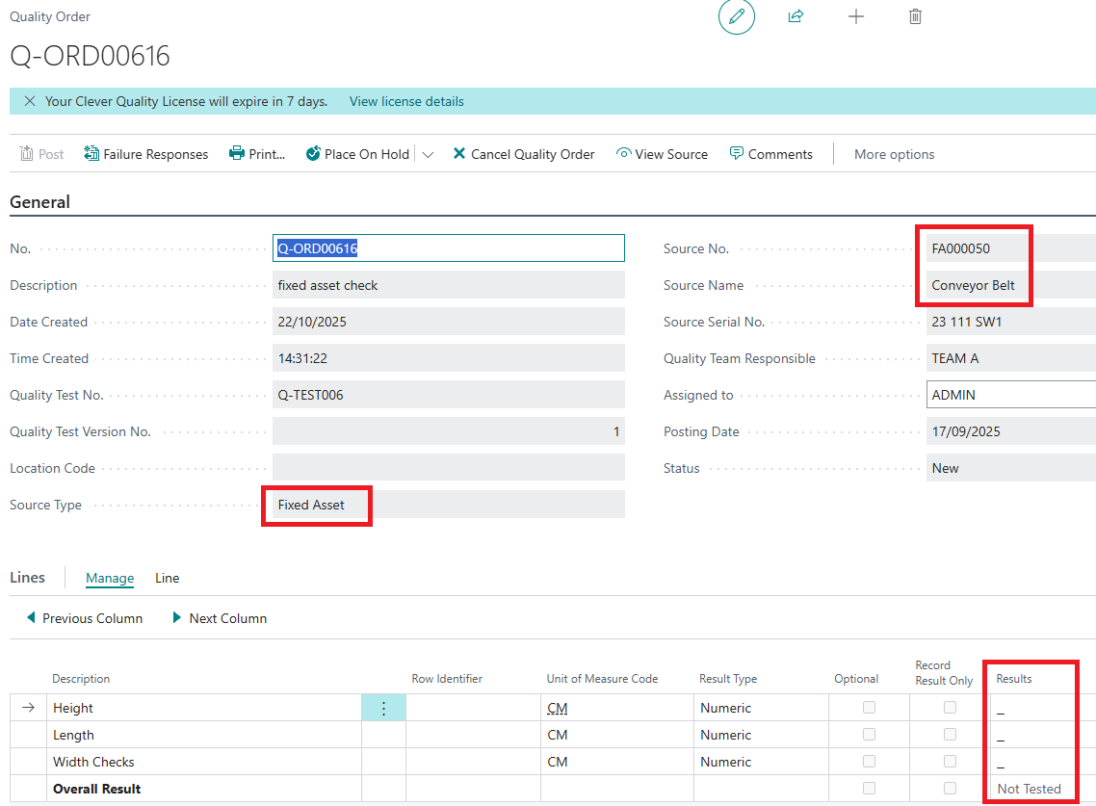This screenshot has width=1096, height=806.
Task: Click into the Assigned to field
Action: [x=1009, y=395]
